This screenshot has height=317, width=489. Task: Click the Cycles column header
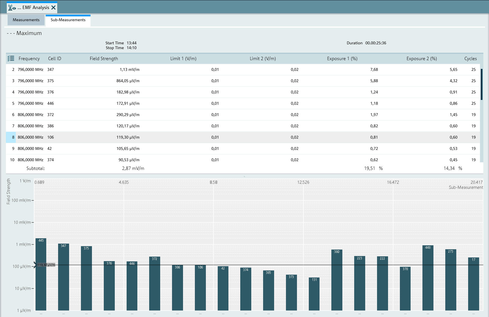click(470, 58)
